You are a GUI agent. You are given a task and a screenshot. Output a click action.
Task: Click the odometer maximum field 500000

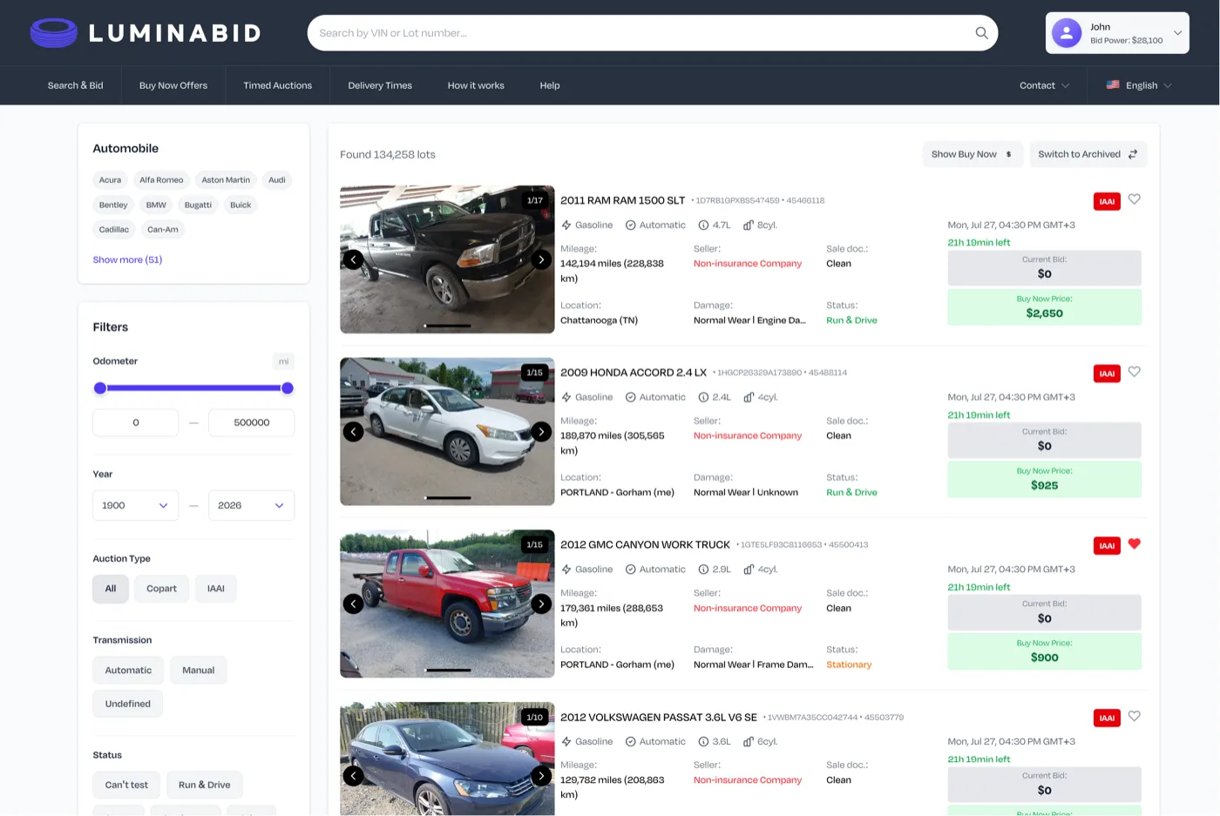tap(251, 422)
